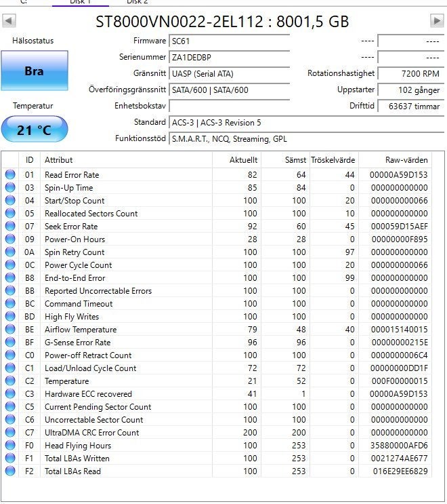This screenshot has height=504, width=447.
Task: Click status icon for Reallocated Sectors Count
Action: point(10,213)
